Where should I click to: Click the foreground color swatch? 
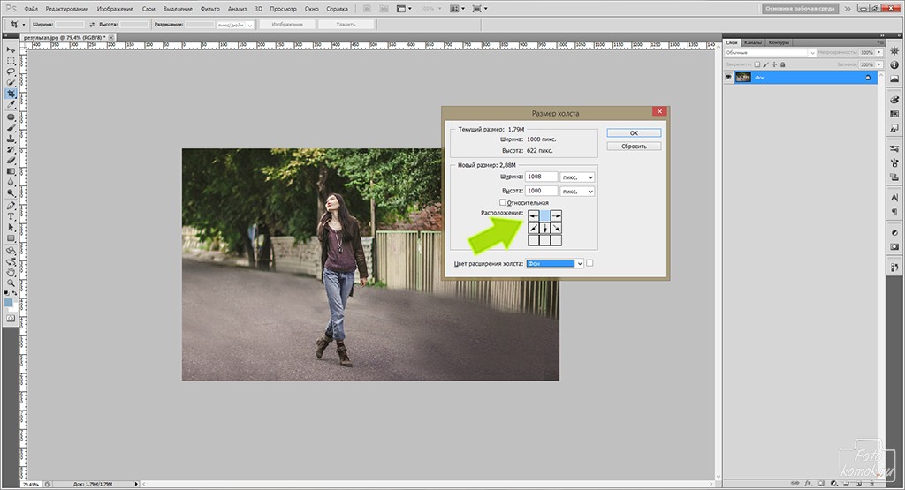click(x=8, y=303)
